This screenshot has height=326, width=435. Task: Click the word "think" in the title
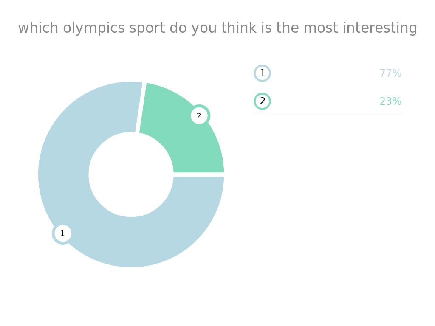pyautogui.click(x=239, y=28)
